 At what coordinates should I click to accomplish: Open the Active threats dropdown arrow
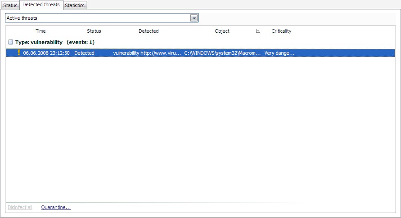tap(194, 18)
